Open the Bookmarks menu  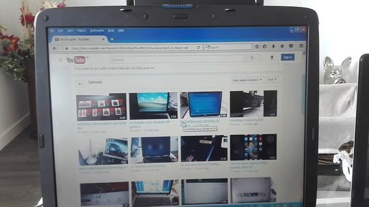[x=97, y=30]
